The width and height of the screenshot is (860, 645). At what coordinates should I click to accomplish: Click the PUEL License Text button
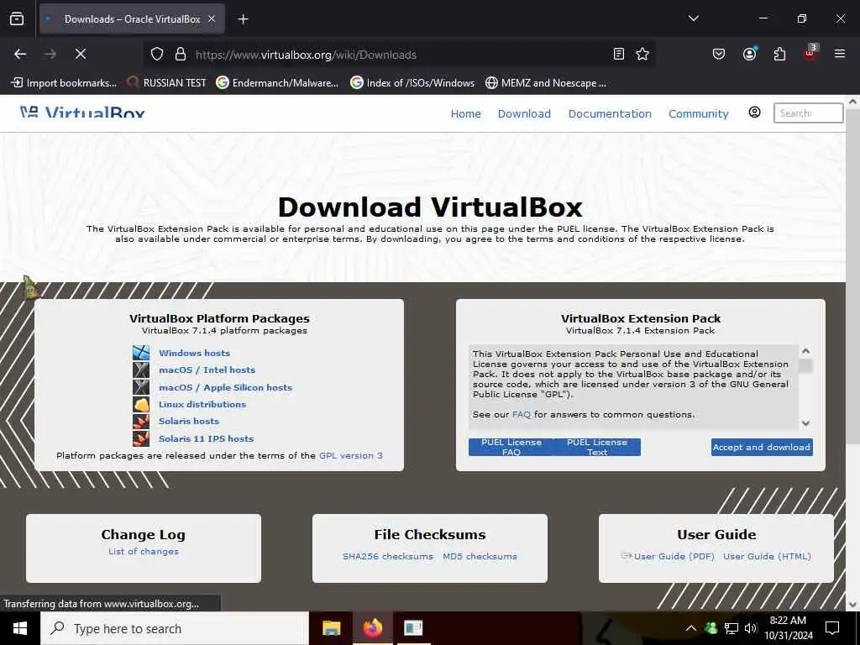(597, 447)
